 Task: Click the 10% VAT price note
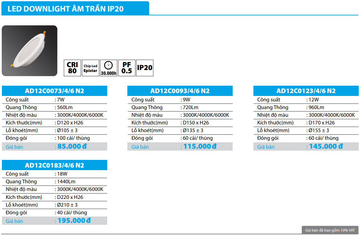[330, 230]
